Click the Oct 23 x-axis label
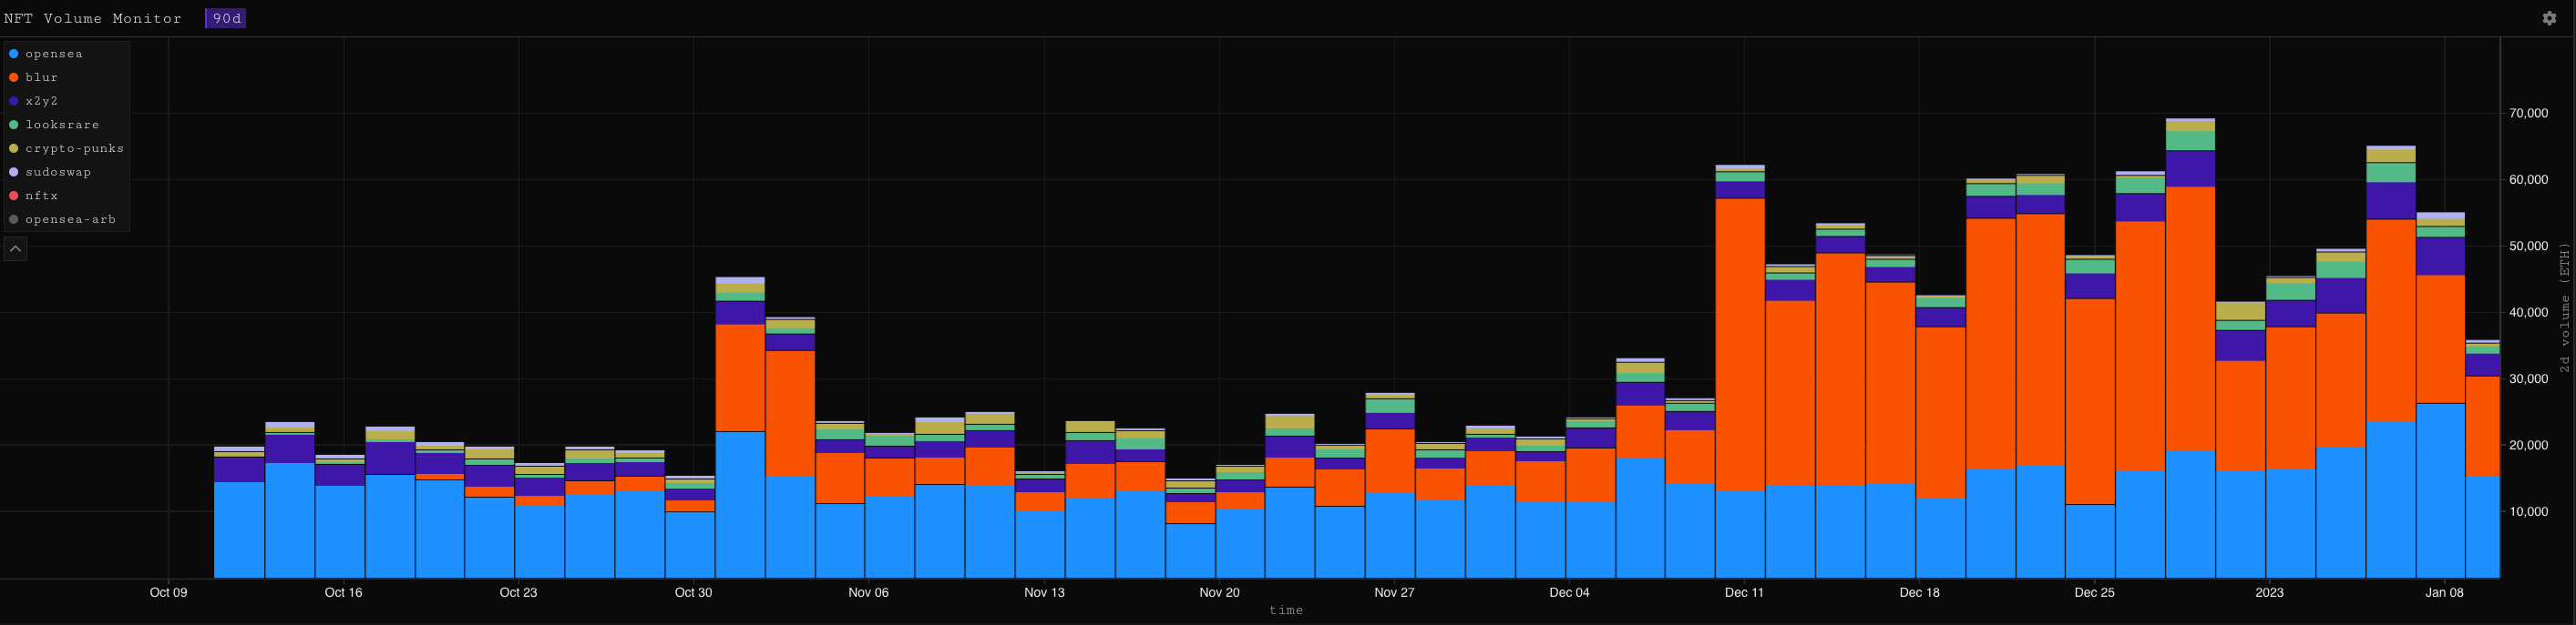The image size is (2576, 625). pos(518,592)
